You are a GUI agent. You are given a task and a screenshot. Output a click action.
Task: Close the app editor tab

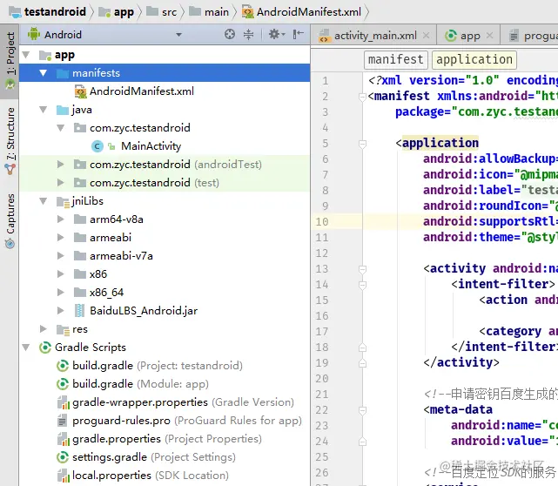pyautogui.click(x=490, y=35)
